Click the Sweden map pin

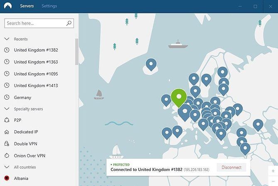click(x=206, y=79)
